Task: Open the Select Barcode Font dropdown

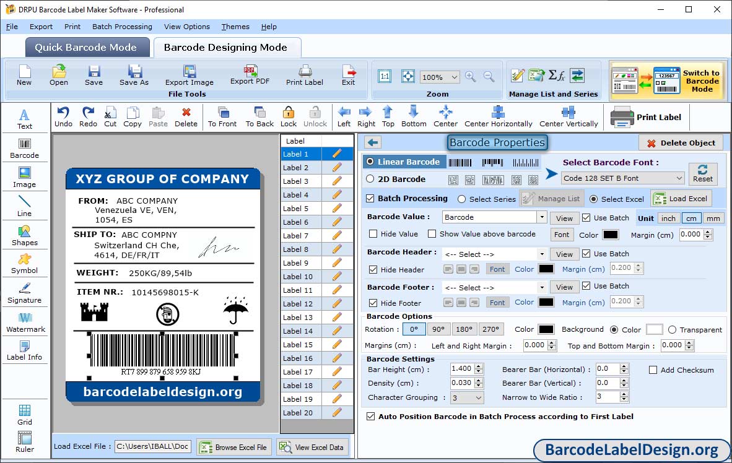Action: tap(622, 178)
